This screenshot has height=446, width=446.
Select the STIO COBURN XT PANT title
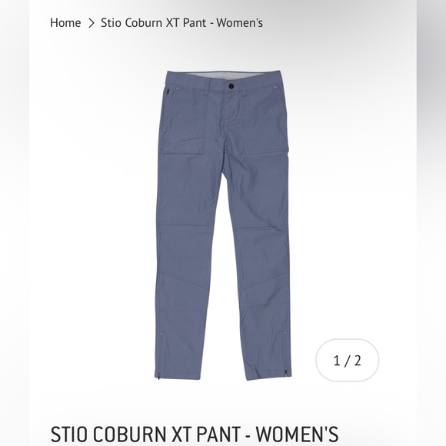pyautogui.click(x=195, y=434)
